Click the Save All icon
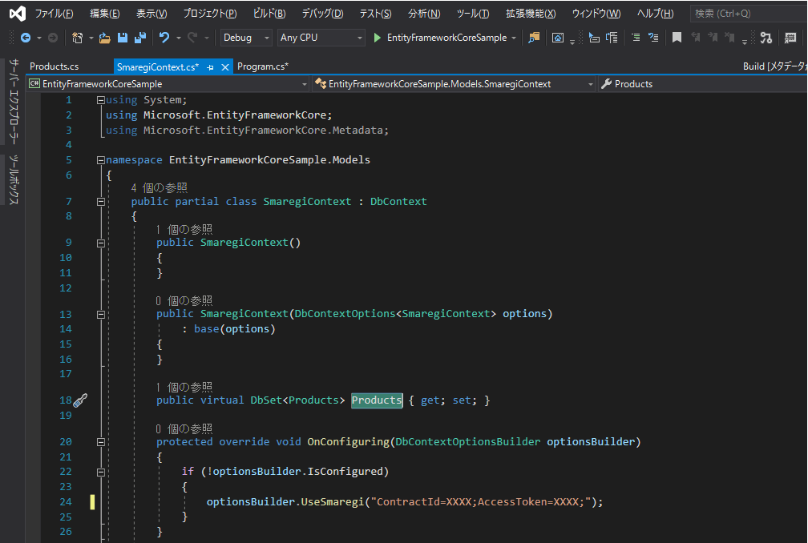This screenshot has height=543, width=808. [x=139, y=38]
